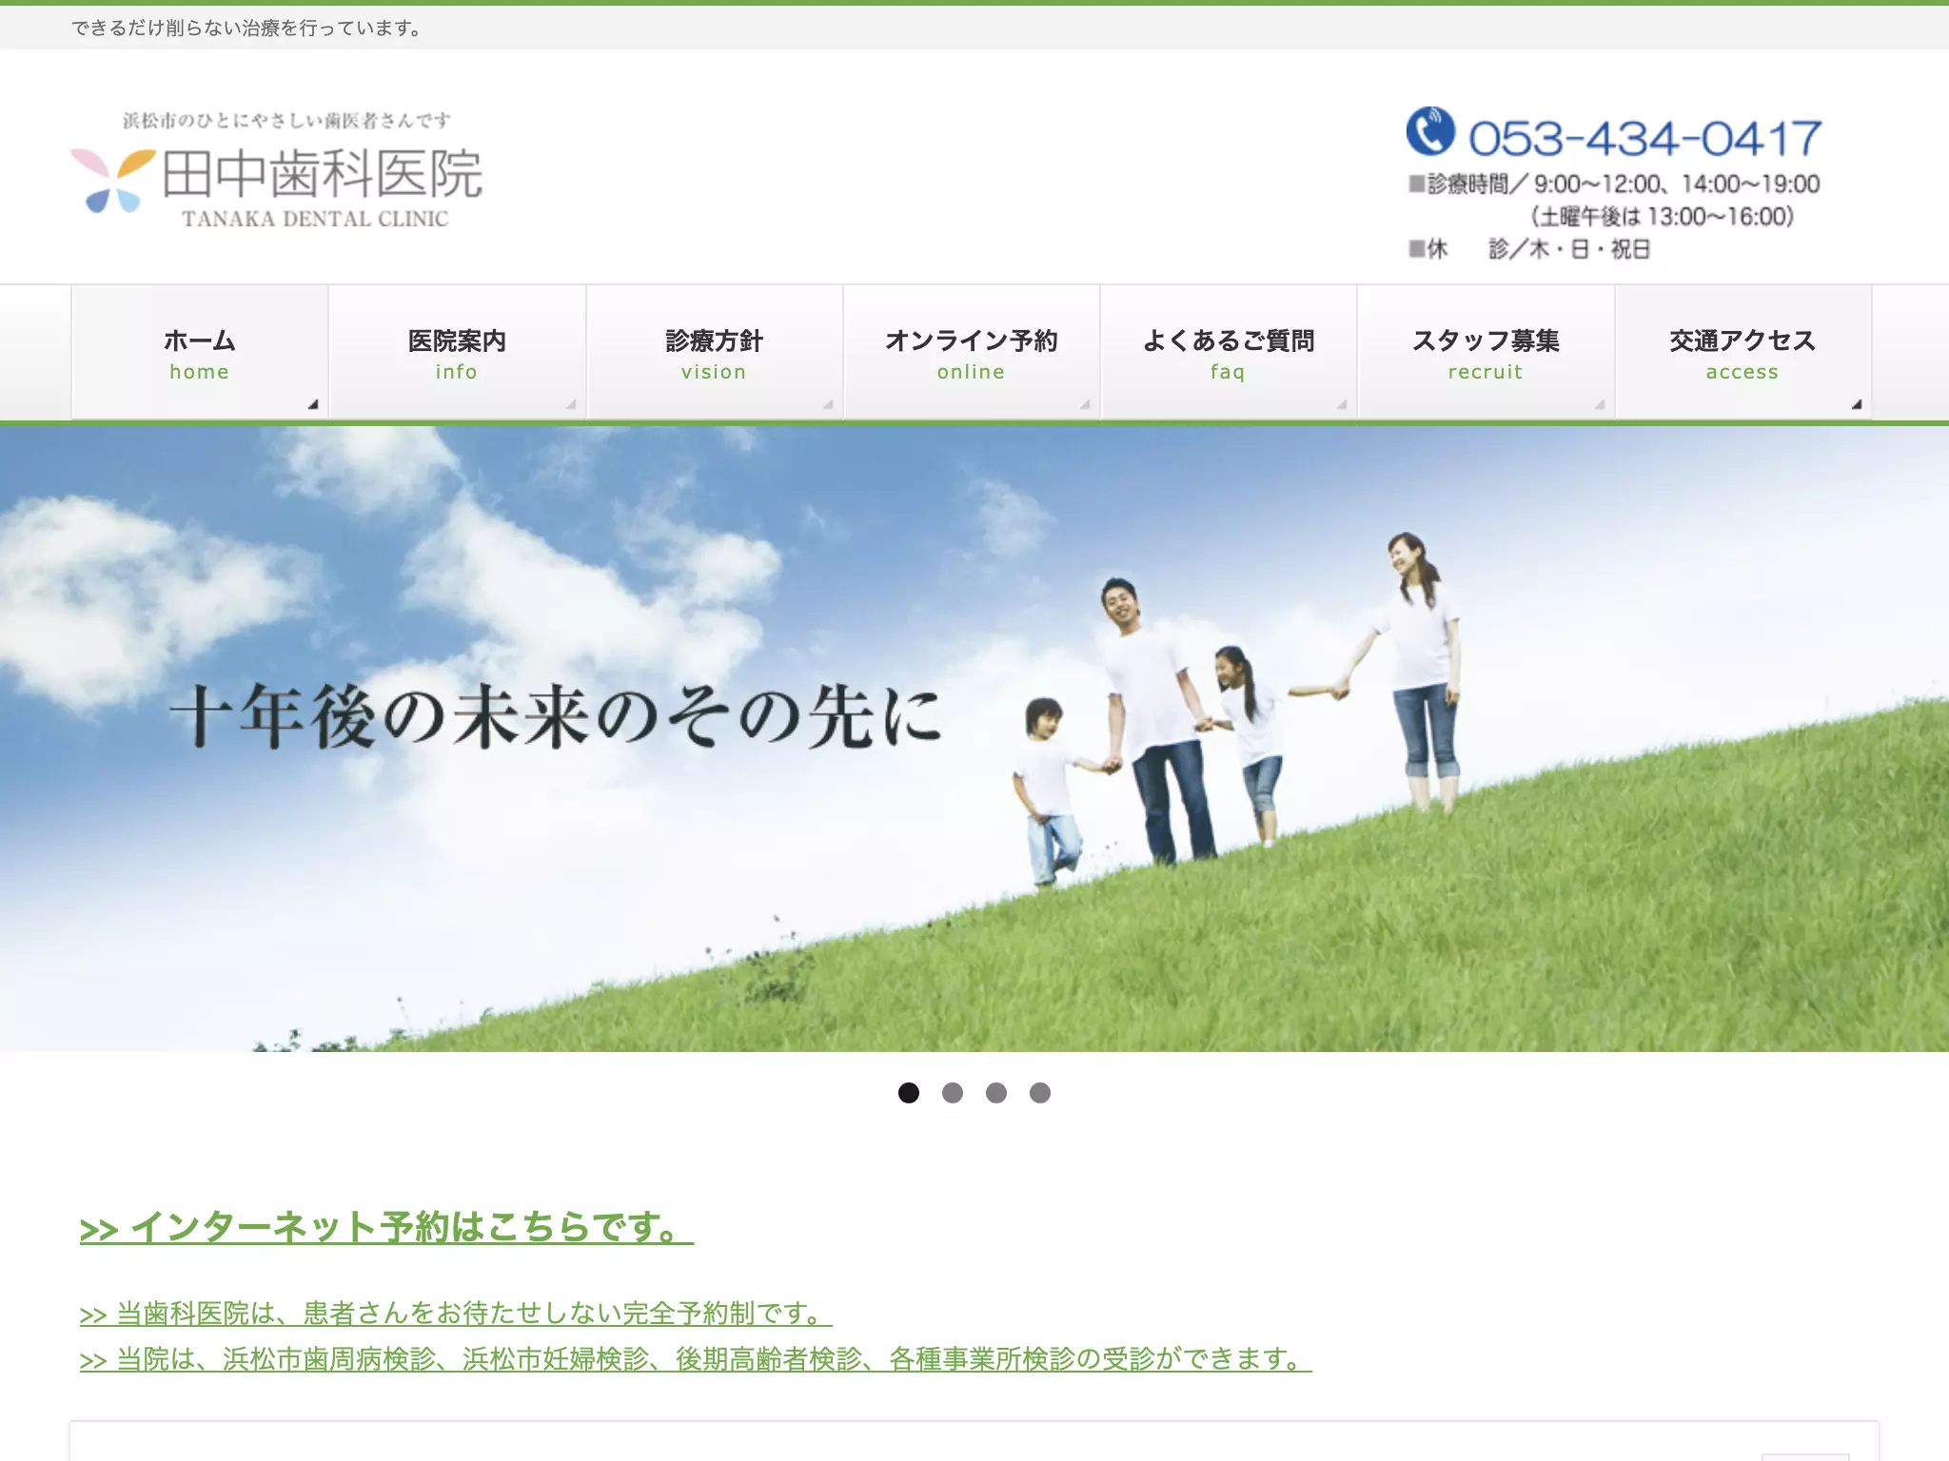Expand the 診療方針 submenu arrow

coord(828,404)
